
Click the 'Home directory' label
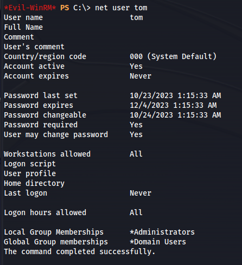point(34,184)
